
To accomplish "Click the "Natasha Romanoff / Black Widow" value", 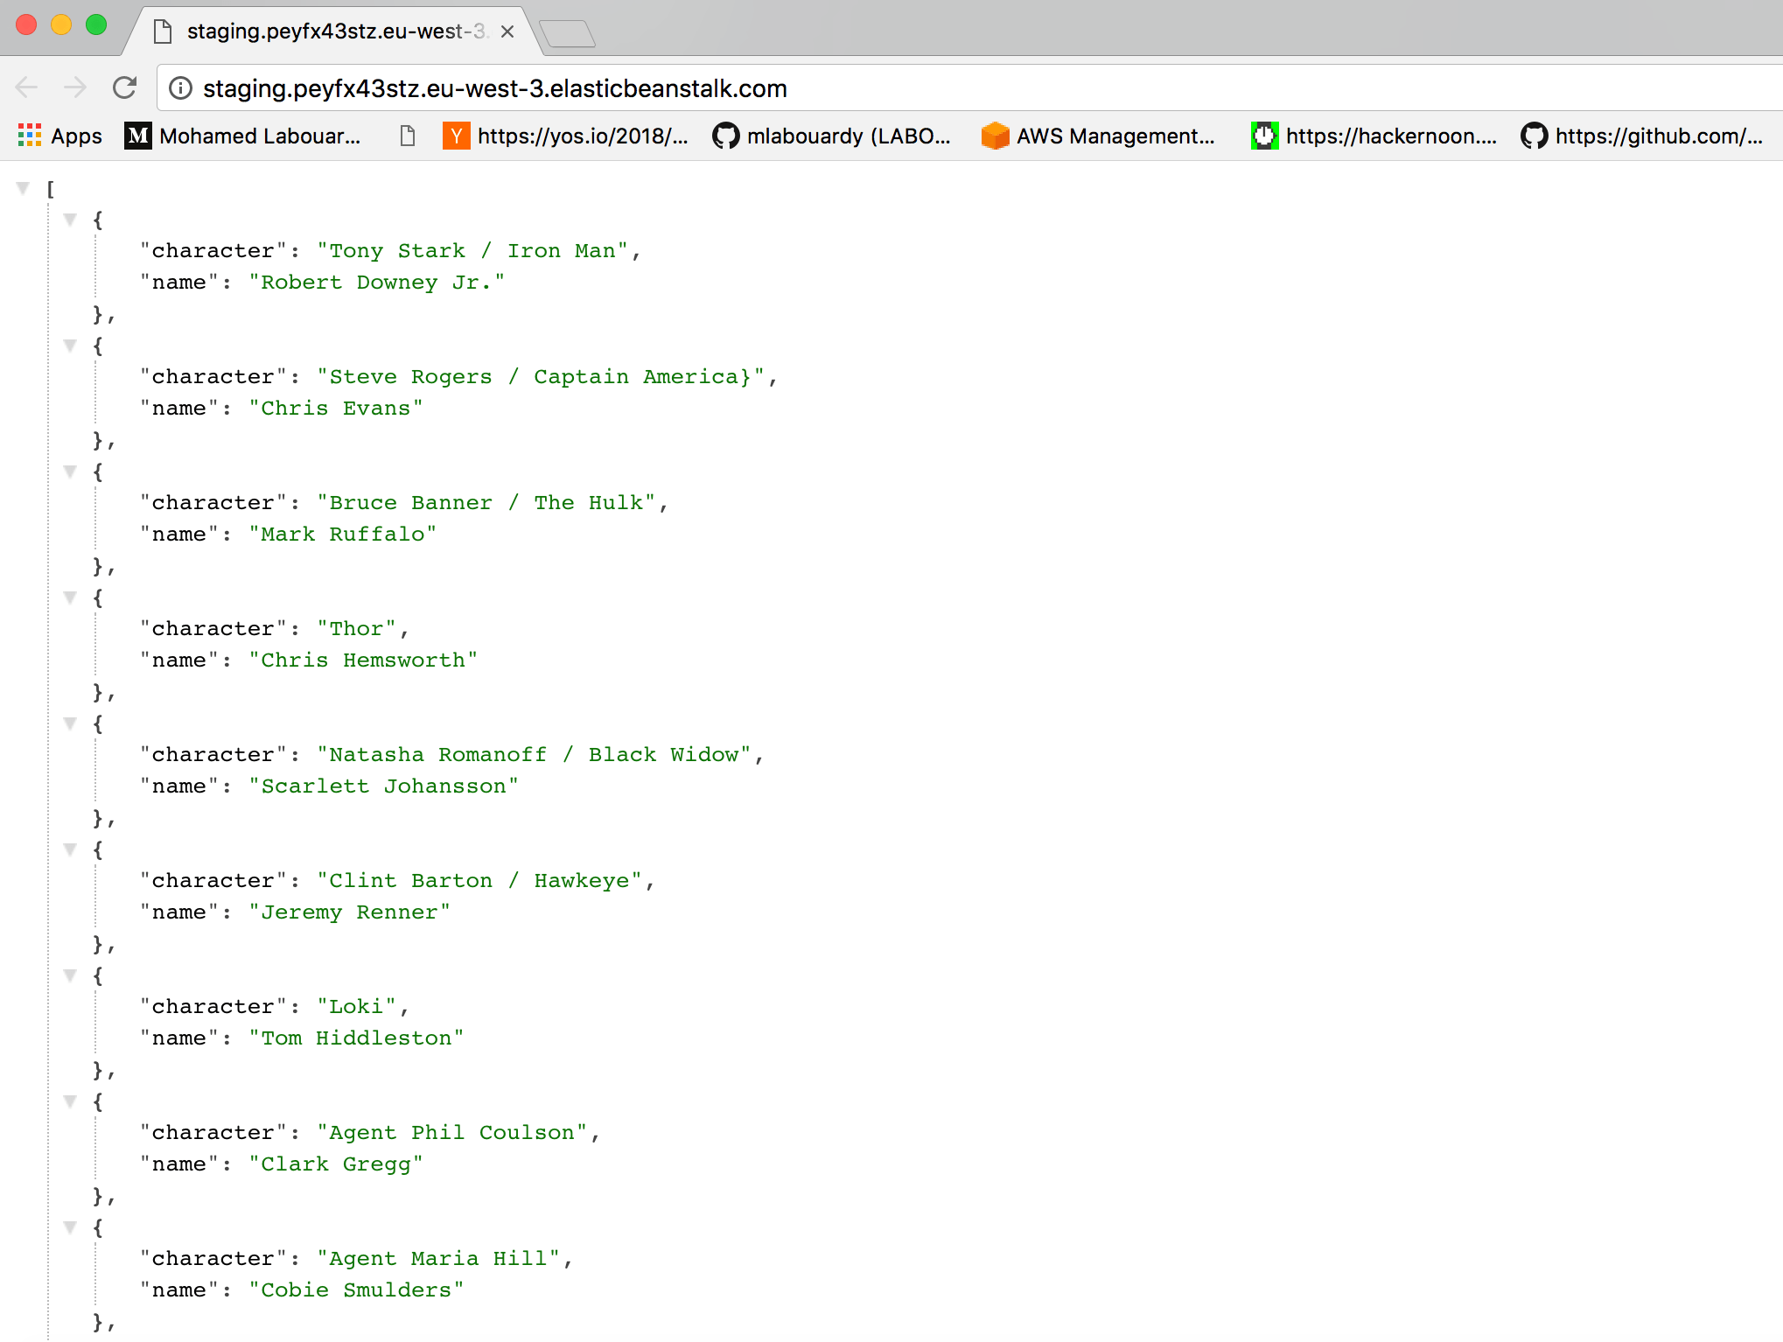I will (x=534, y=755).
